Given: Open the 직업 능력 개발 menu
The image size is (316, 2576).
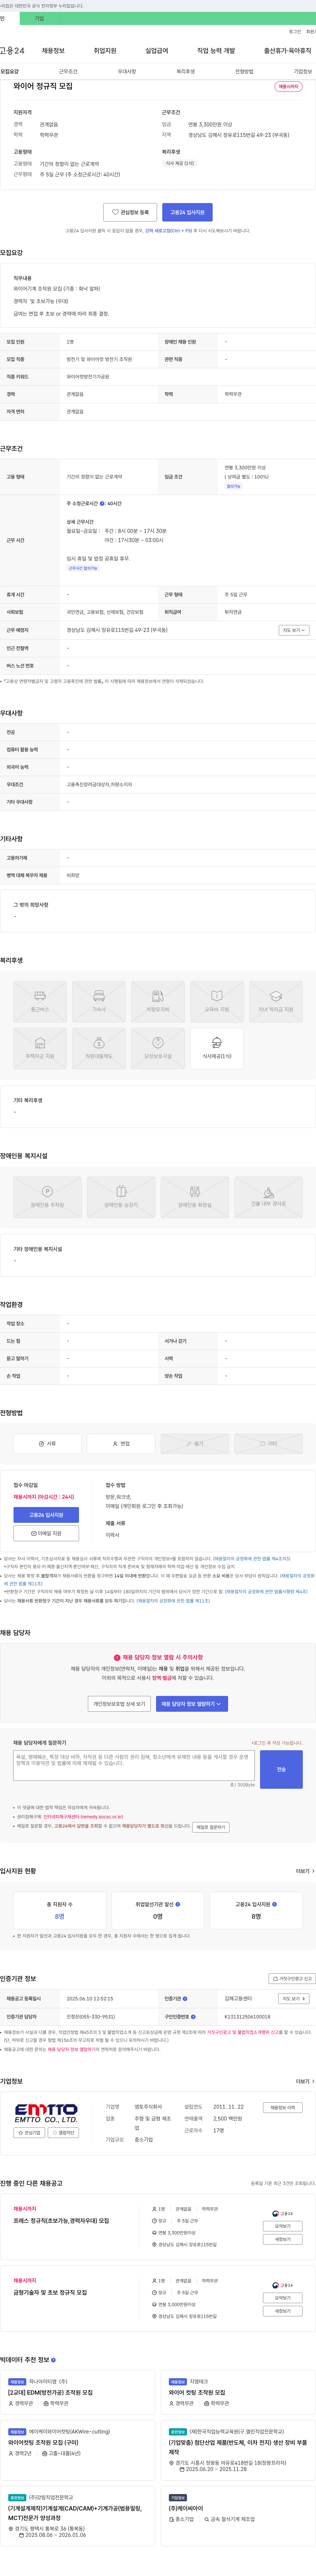Looking at the screenshot, I should 216,50.
